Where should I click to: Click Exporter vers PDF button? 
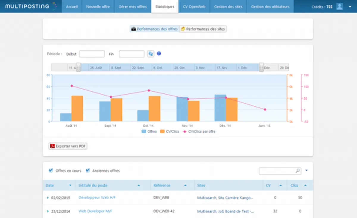68,146
